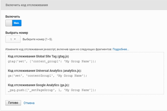
Task: Click the dropdown arrow next to number 1
Action: pos(15,39)
